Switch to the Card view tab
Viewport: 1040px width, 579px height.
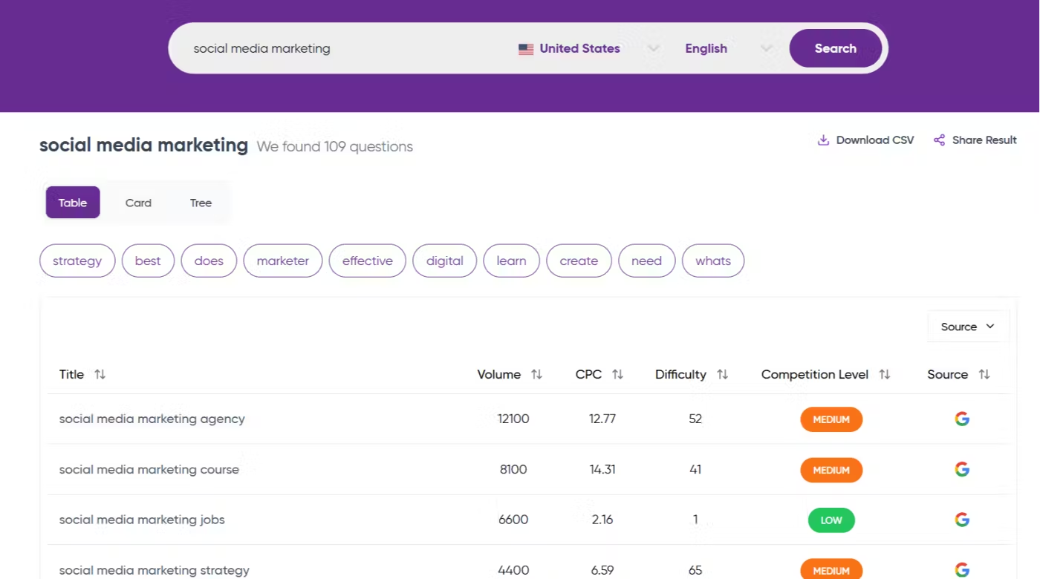pos(138,203)
